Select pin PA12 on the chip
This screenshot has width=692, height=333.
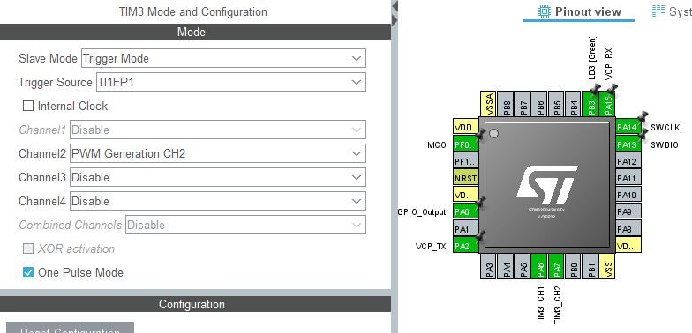click(628, 161)
